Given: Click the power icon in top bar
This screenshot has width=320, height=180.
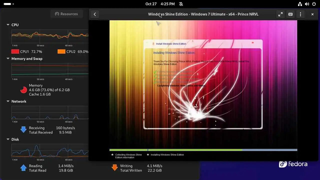Looking at the screenshot, I should (314, 4).
